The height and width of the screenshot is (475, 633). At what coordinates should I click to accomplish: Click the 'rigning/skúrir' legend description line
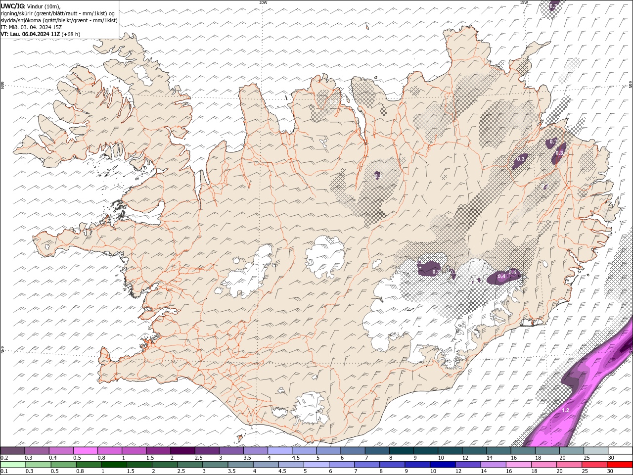tap(59, 13)
